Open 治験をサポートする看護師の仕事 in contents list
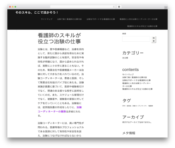175x148 pixels. click(136, 80)
